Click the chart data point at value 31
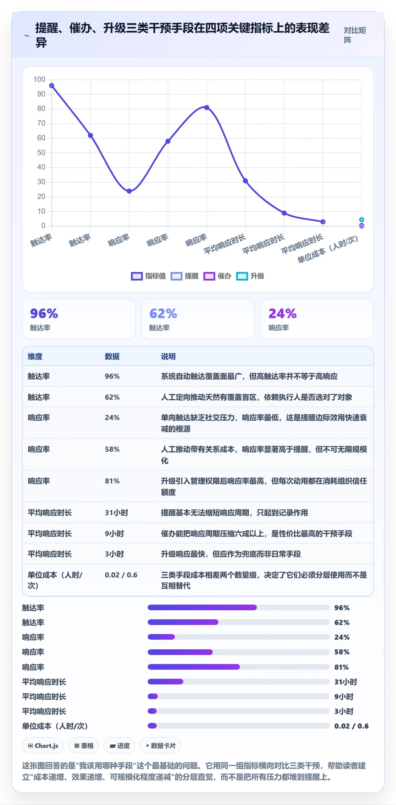This screenshot has height=805, width=396. 245,181
